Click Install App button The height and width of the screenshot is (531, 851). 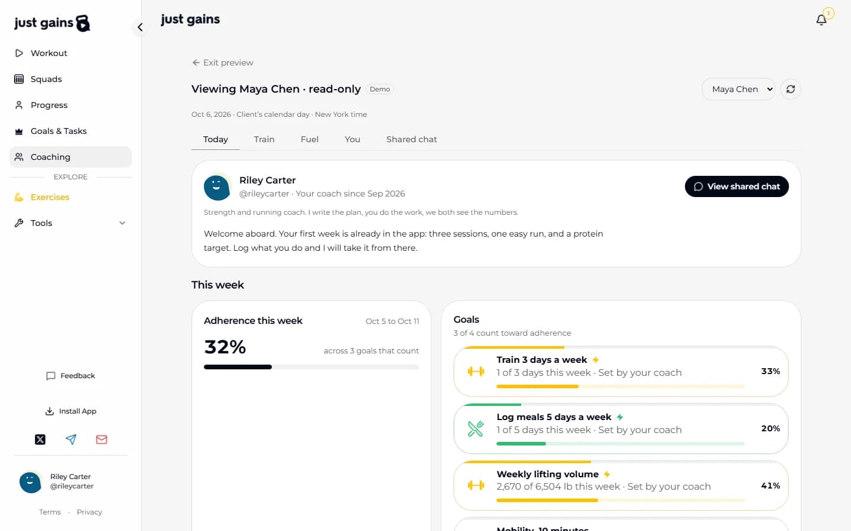tap(71, 411)
